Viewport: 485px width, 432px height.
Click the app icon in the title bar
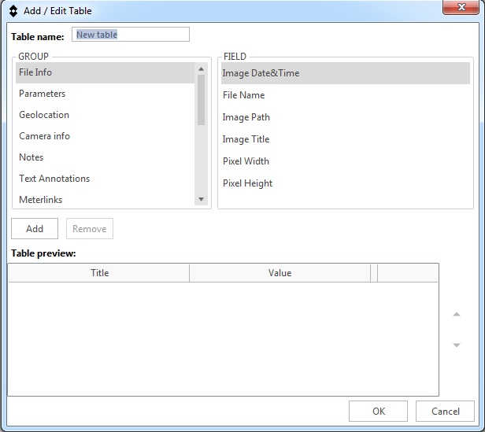pyautogui.click(x=13, y=11)
